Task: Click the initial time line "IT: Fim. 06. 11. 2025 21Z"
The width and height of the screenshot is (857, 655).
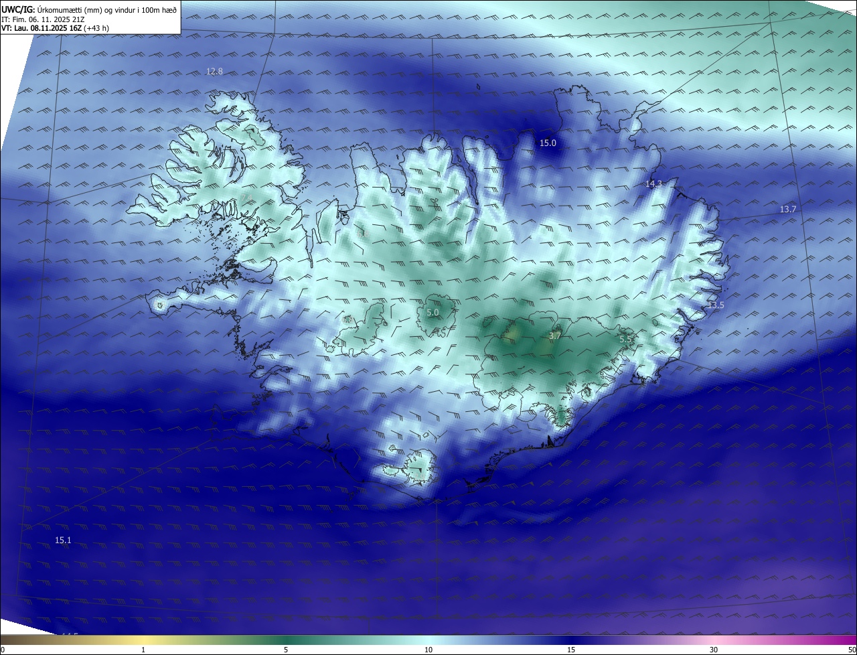Action: (44, 19)
